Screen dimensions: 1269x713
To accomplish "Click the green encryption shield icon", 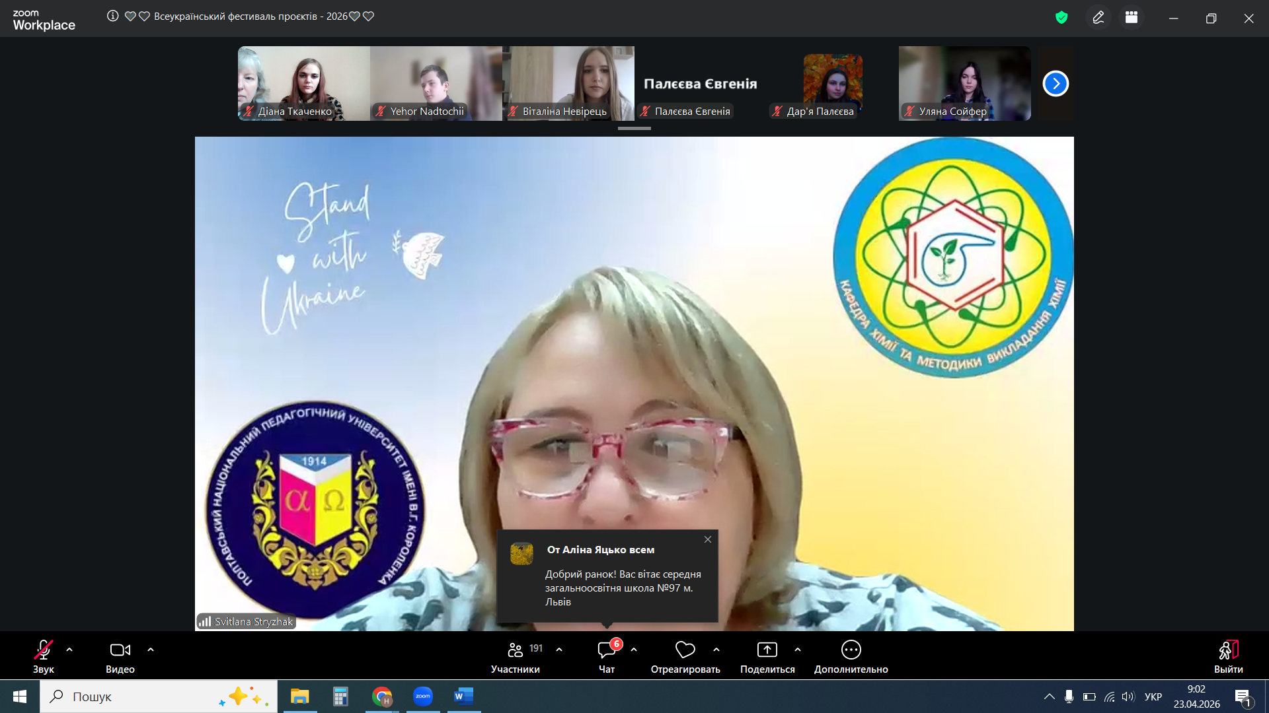I will [x=1061, y=18].
